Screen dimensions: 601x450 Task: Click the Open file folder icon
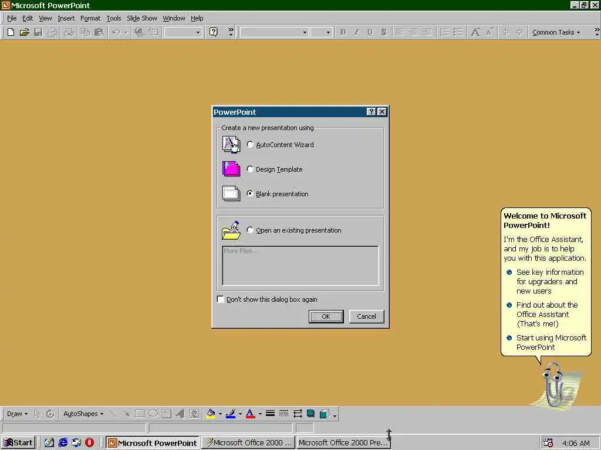(x=25, y=32)
